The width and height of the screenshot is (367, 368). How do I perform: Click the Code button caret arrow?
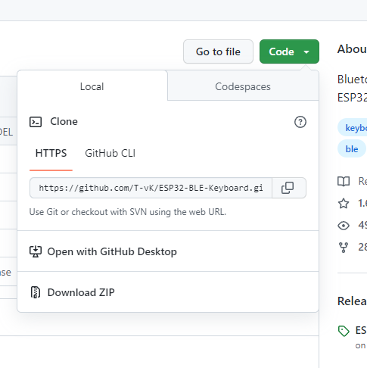[306, 52]
